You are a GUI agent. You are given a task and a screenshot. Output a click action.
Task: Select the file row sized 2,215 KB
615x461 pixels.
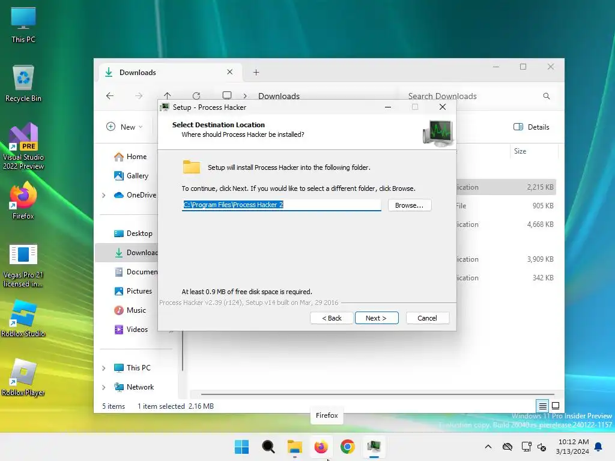(506, 187)
